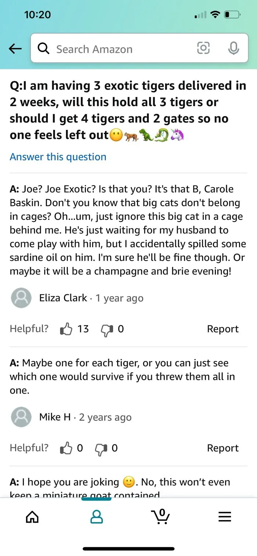Open the shopping cart
The height and width of the screenshot is (556, 257).
(x=160, y=516)
